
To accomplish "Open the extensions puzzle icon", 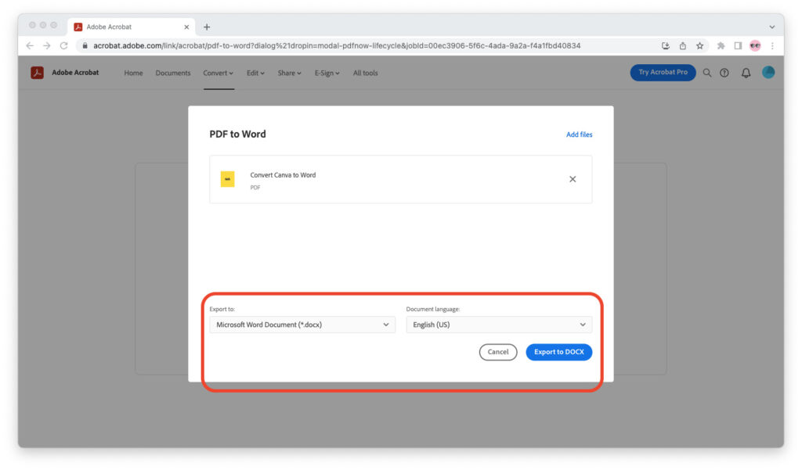I will (721, 46).
